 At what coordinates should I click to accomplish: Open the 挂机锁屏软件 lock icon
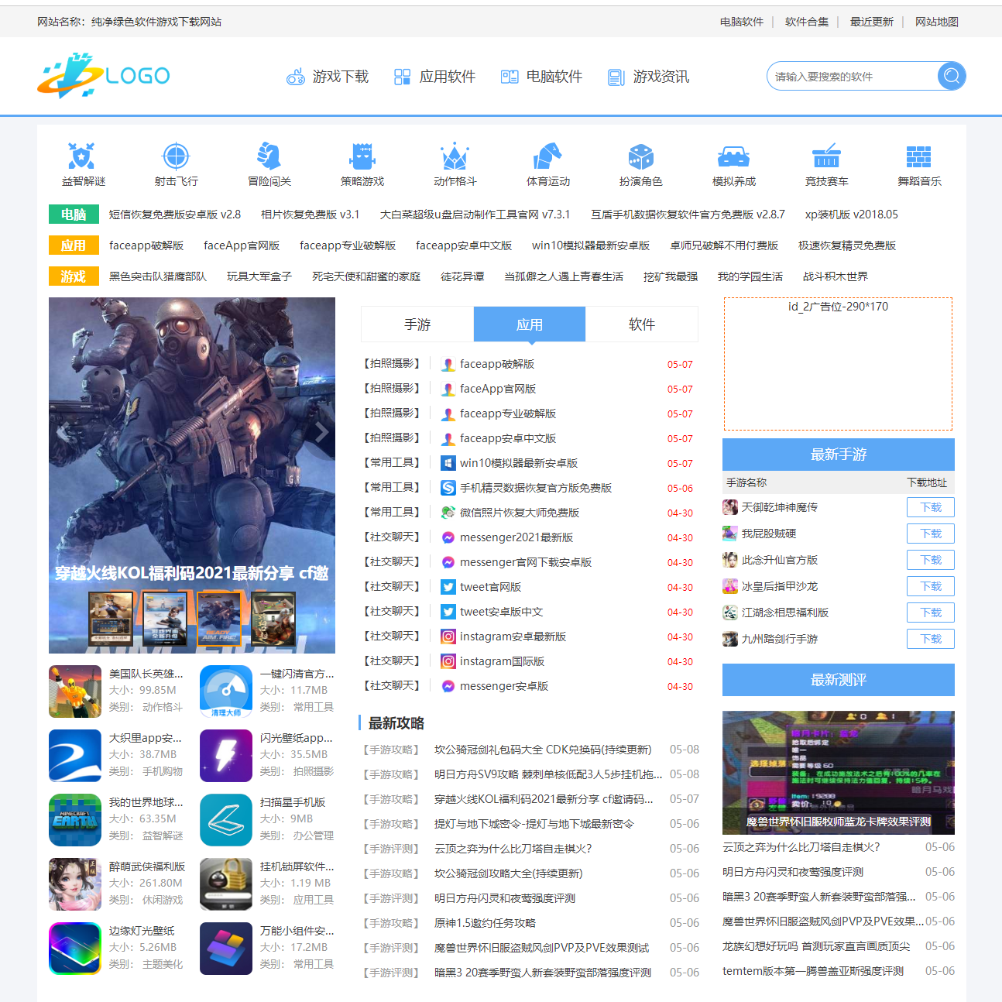(x=226, y=884)
